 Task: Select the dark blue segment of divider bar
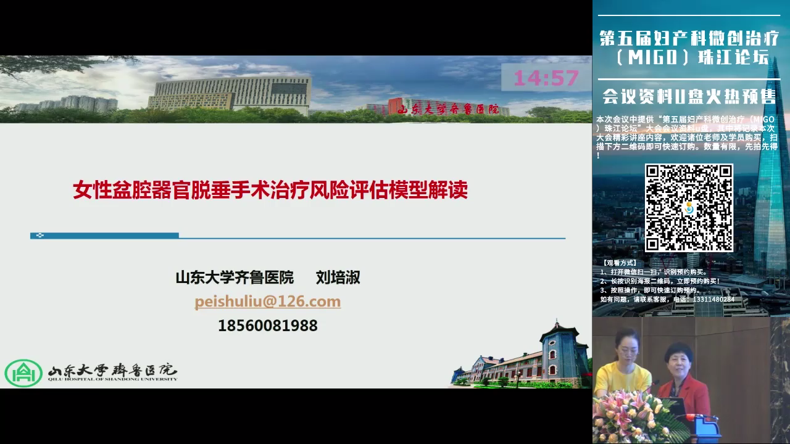(105, 235)
